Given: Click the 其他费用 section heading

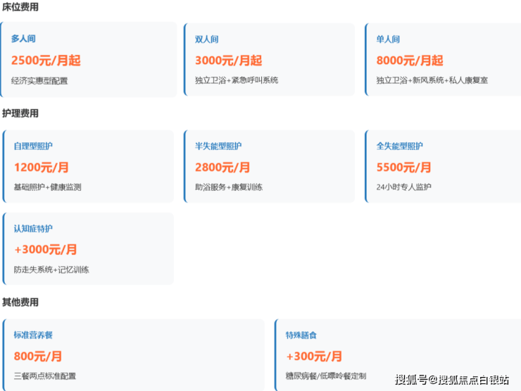Looking at the screenshot, I should coord(20,302).
